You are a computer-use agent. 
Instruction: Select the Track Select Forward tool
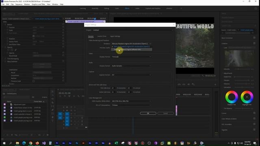click(52, 95)
